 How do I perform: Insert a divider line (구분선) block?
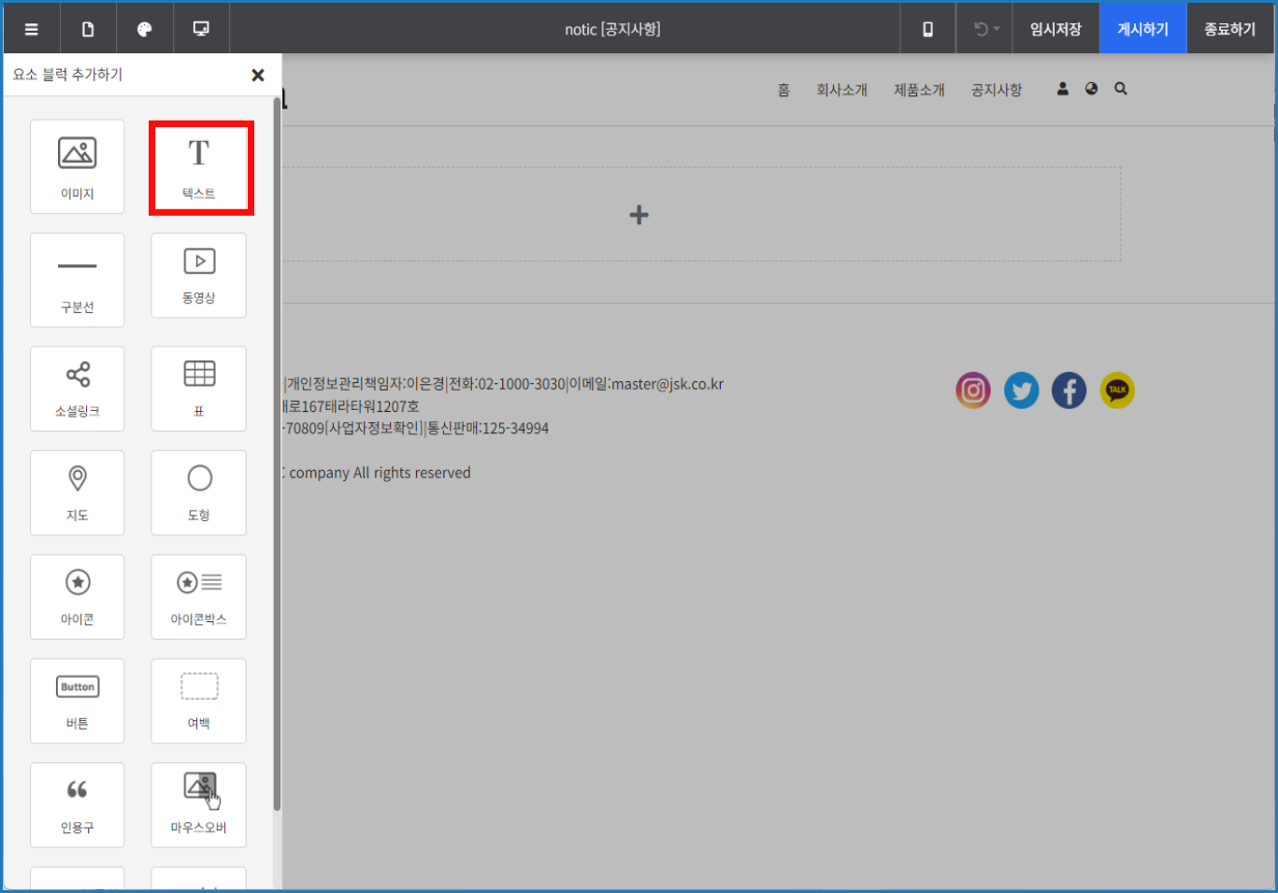(x=77, y=279)
